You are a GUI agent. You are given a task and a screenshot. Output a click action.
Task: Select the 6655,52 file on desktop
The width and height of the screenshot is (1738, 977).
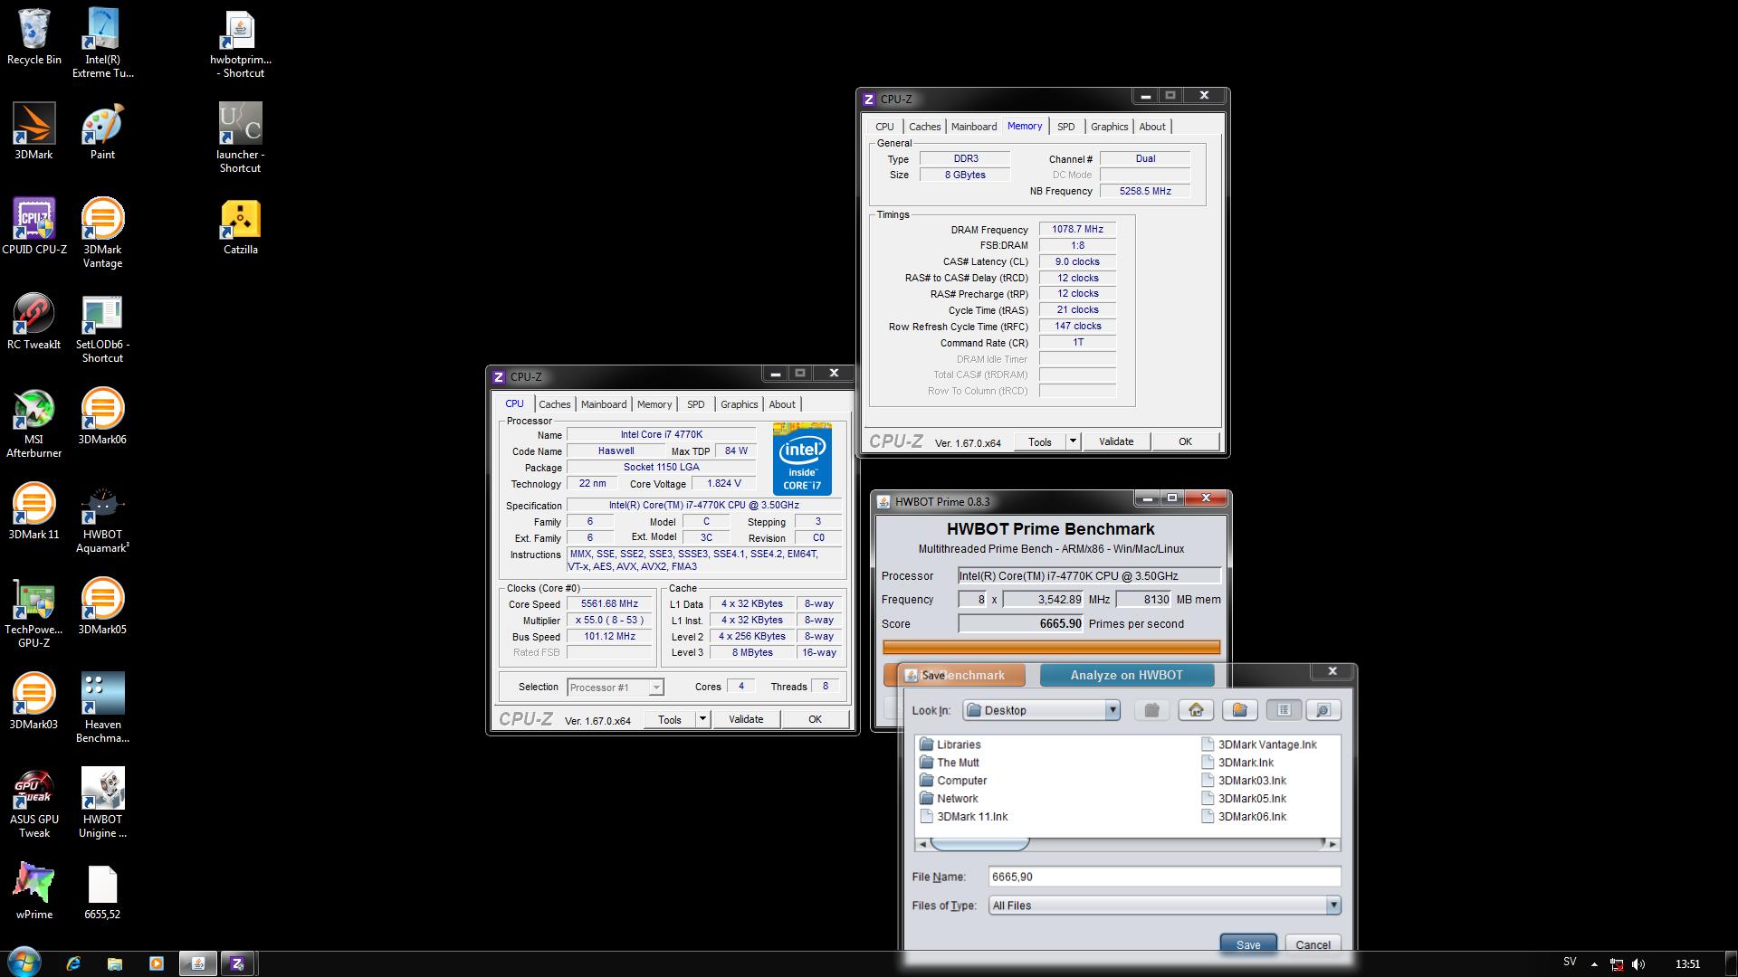[x=102, y=891]
